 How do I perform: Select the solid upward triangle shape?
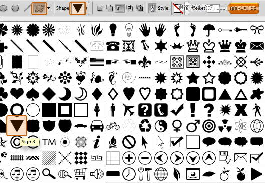[225, 94]
